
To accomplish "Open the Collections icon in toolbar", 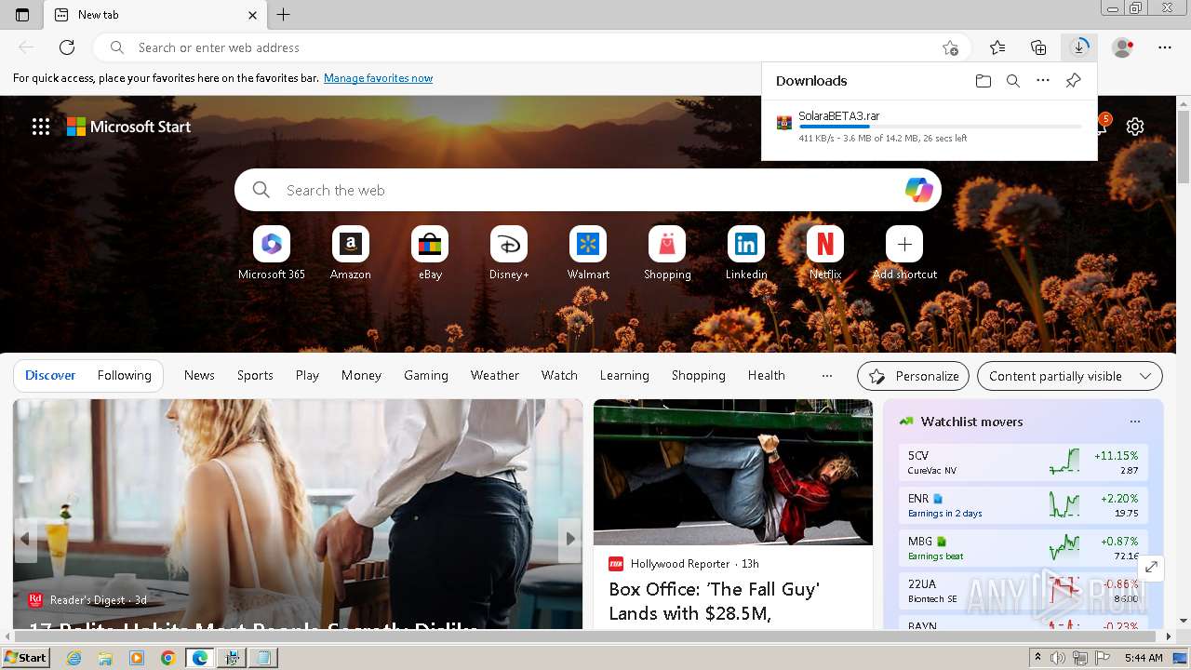I will pyautogui.click(x=1038, y=47).
